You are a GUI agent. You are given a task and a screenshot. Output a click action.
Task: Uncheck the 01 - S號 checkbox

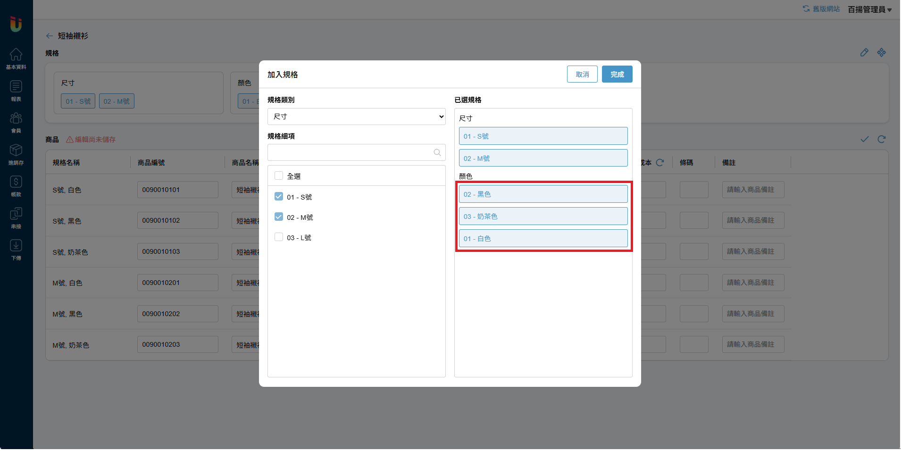click(x=279, y=197)
